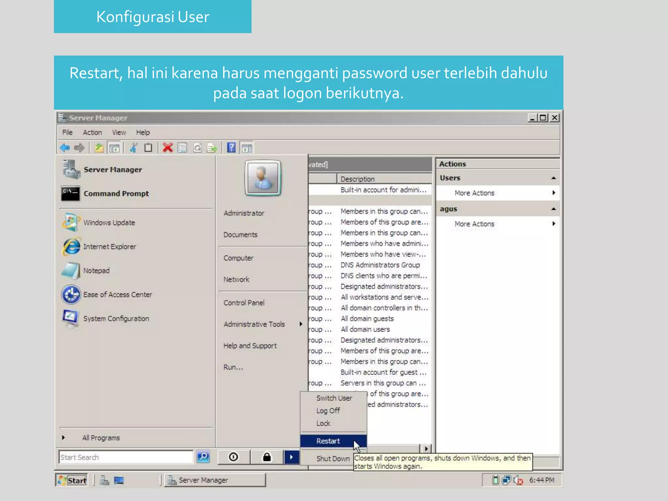The image size is (668, 501).
Task: Click the Administrator user picture
Action: tap(263, 178)
